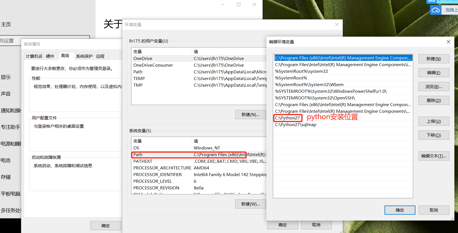The width and height of the screenshot is (458, 233).
Task: Select the PROCESSOR_ARCHITECTURE row
Action: point(199,168)
